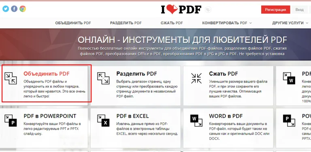Click the PowerPoint to PDF P icon at right

coord(289,120)
